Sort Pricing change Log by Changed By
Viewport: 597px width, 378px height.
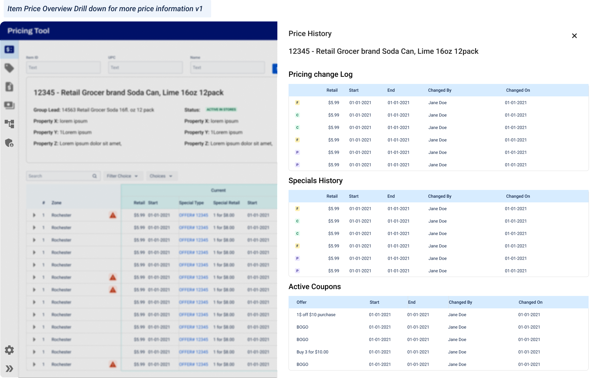440,90
